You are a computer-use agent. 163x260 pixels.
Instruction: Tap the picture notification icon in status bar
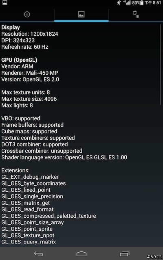pos(5,2)
